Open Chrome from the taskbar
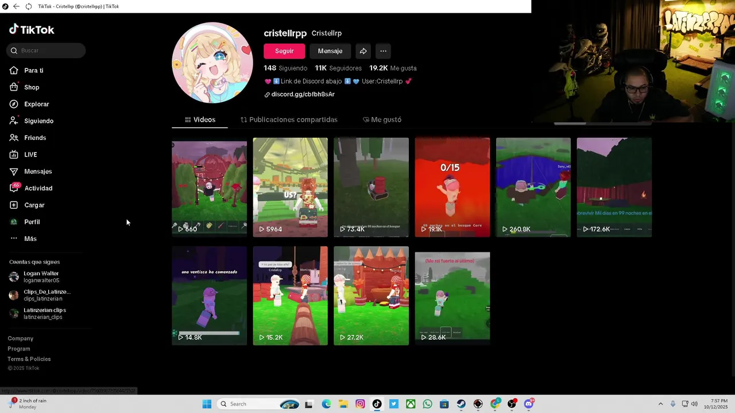 (x=495, y=404)
